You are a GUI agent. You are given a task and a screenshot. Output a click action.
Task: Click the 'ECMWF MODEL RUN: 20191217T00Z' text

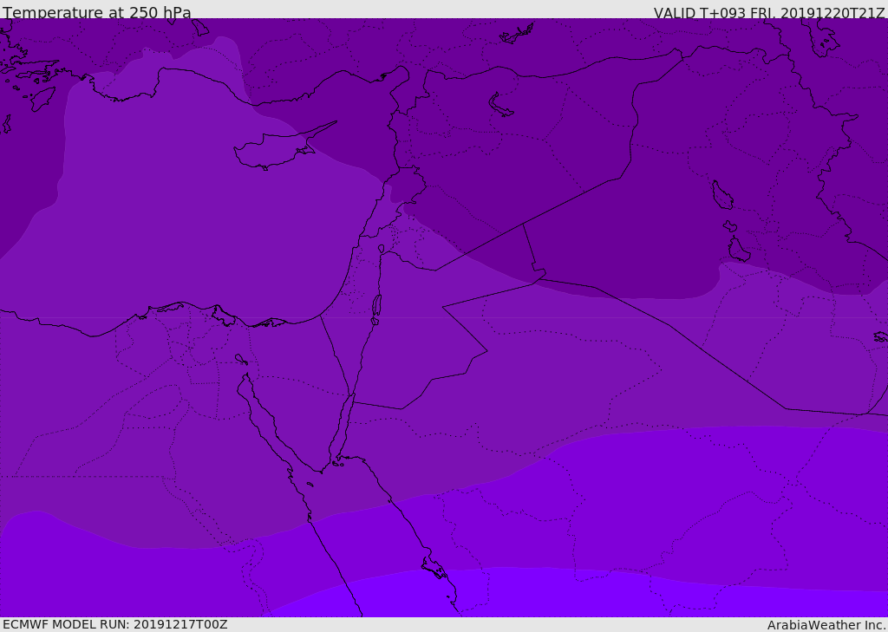point(115,625)
